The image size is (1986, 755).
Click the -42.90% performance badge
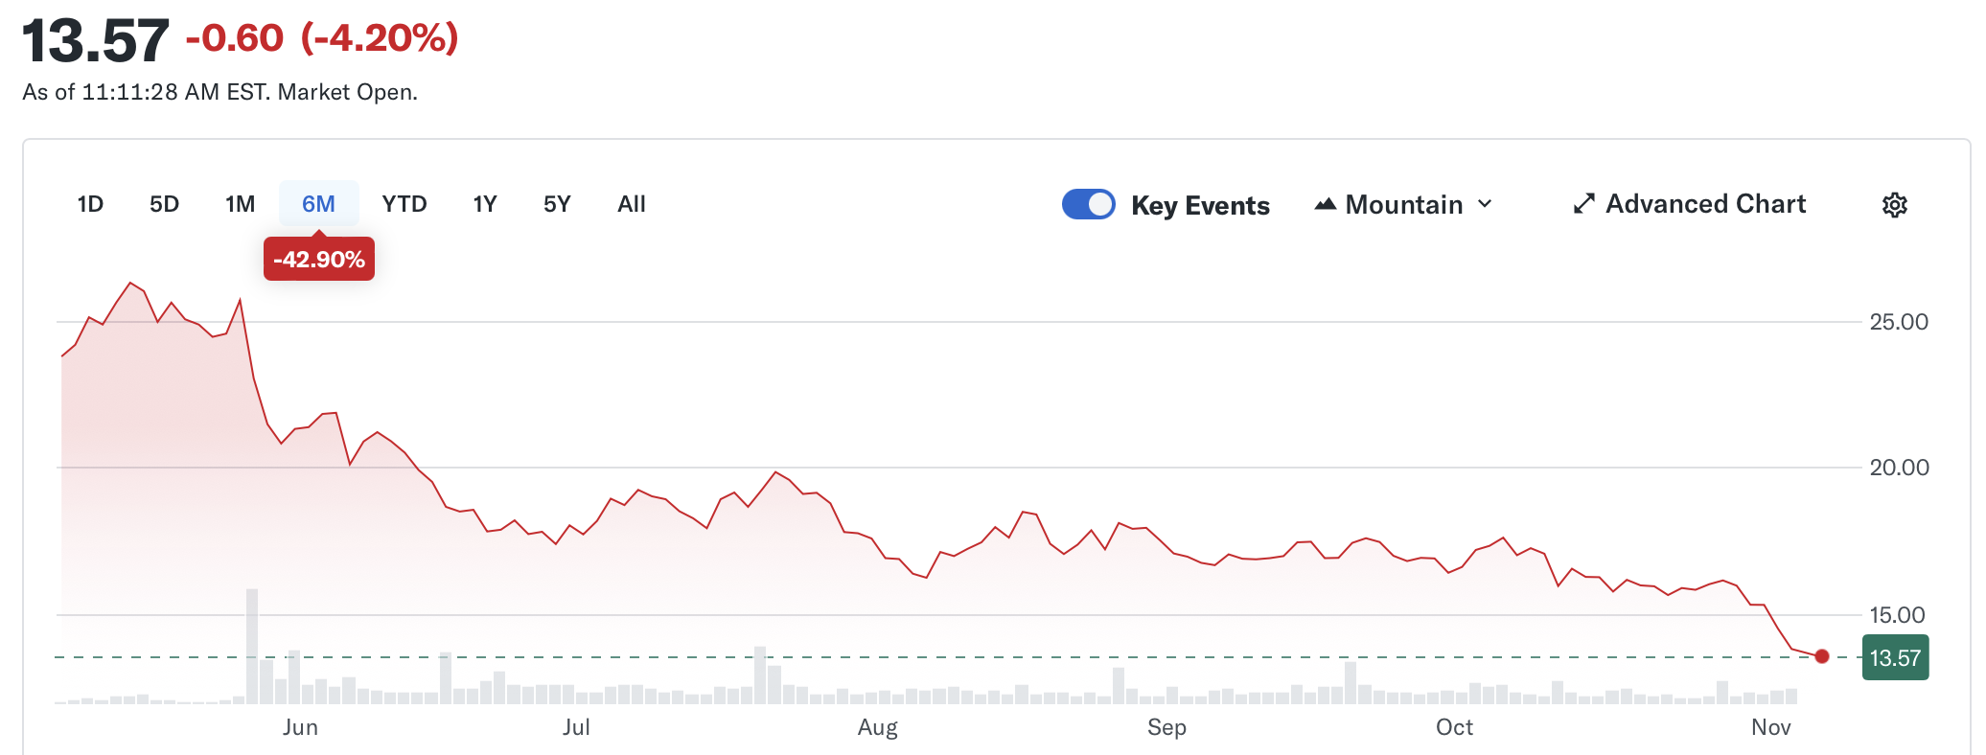(318, 260)
